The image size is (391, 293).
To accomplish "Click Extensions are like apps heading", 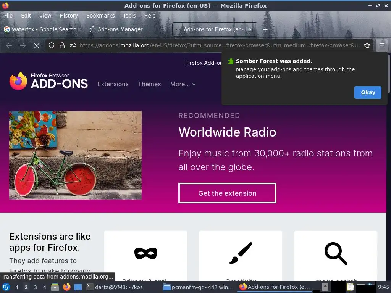I will coord(50,242).
